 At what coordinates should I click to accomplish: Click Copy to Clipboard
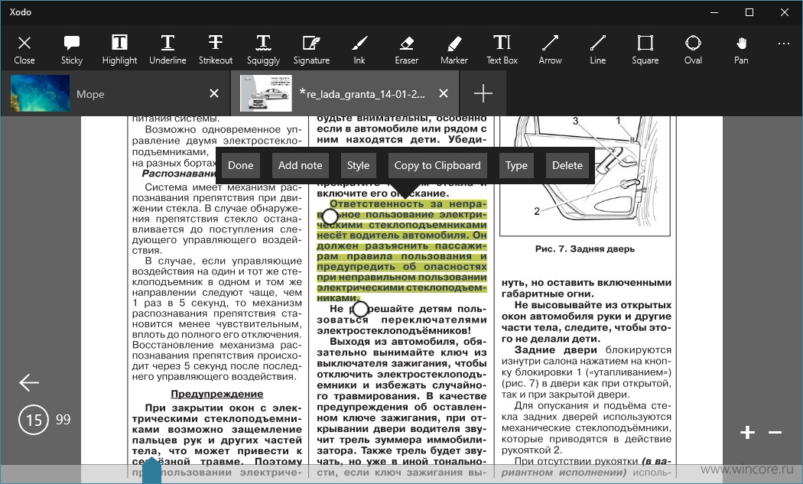click(x=437, y=165)
